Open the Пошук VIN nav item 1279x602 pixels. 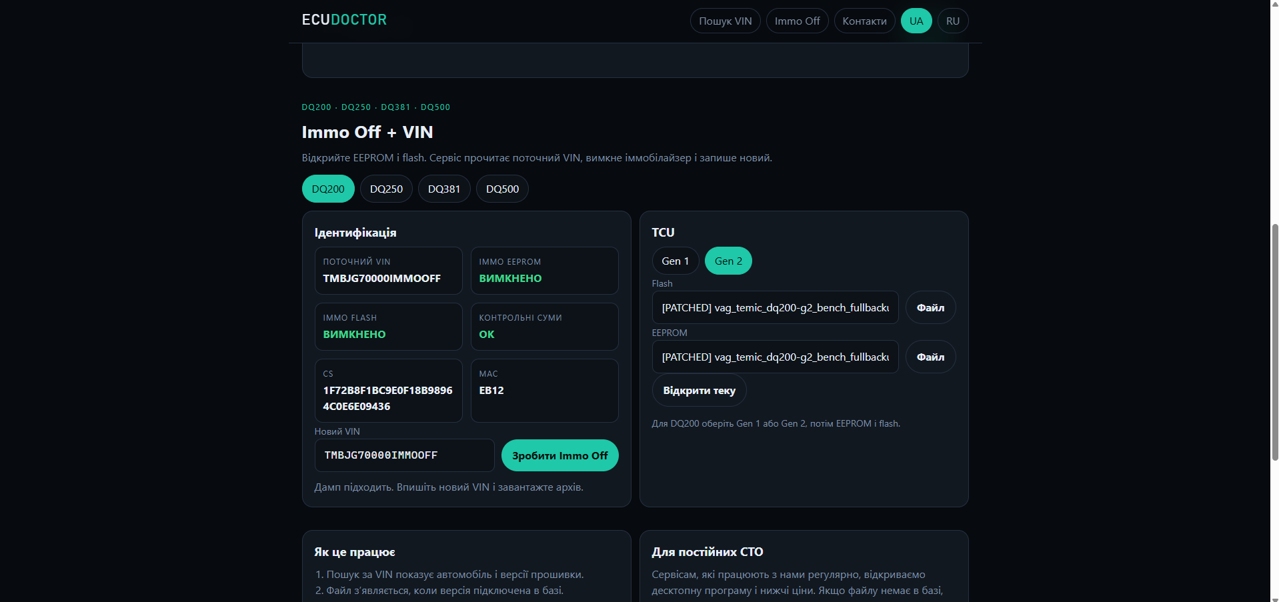725,21
